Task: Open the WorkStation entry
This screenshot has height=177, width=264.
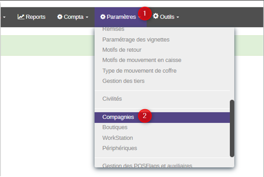Action: coord(162,138)
